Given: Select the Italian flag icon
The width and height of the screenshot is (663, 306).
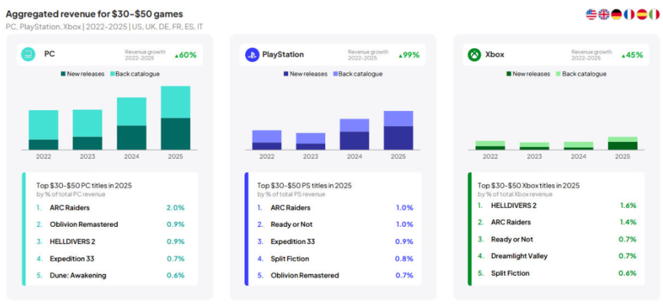Looking at the screenshot, I should tap(653, 14).
